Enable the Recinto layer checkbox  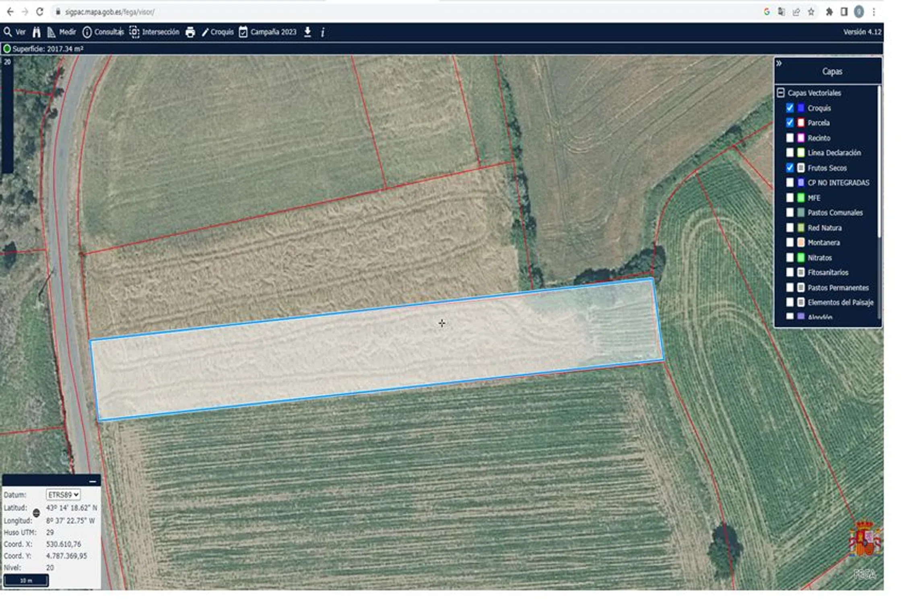click(790, 138)
